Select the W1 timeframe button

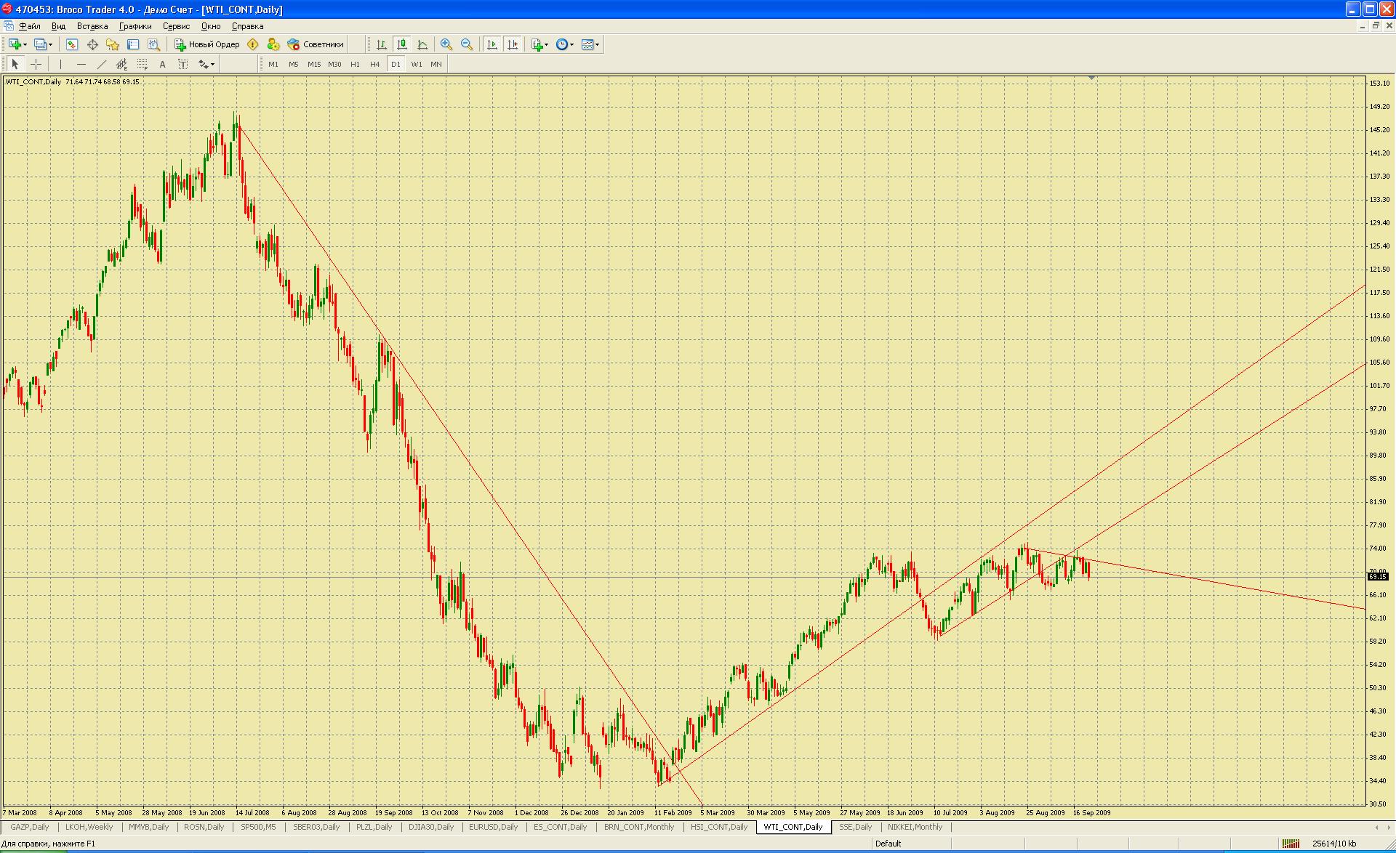coord(417,64)
